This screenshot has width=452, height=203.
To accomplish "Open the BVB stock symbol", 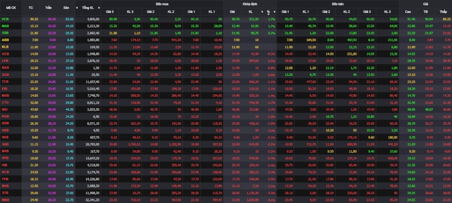I will [5, 186].
